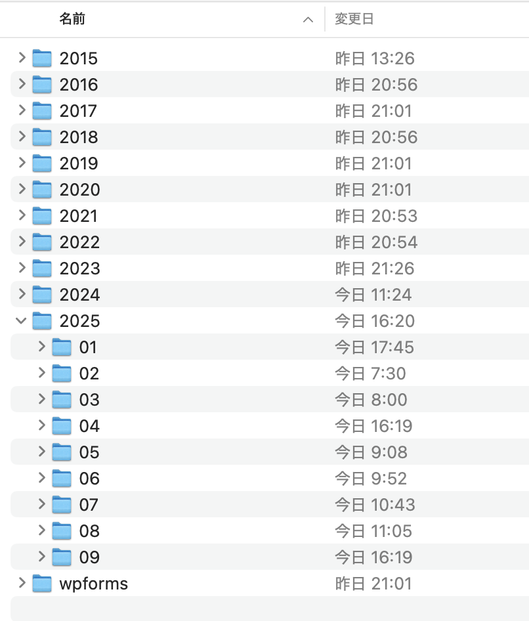Expand the wpforms folder disclosure arrow
The width and height of the screenshot is (529, 621).
(x=22, y=583)
